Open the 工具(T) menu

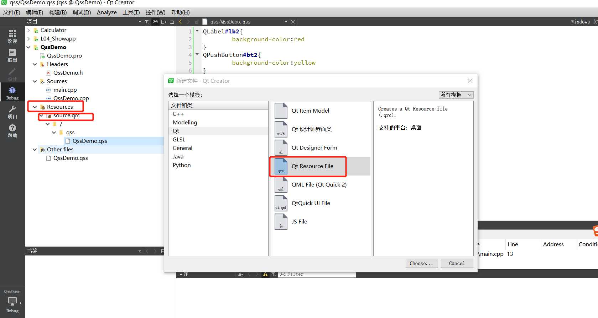pyautogui.click(x=131, y=12)
